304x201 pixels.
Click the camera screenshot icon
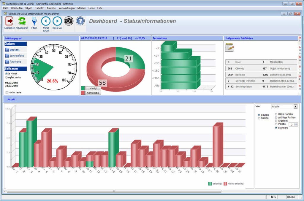[x=69, y=21]
